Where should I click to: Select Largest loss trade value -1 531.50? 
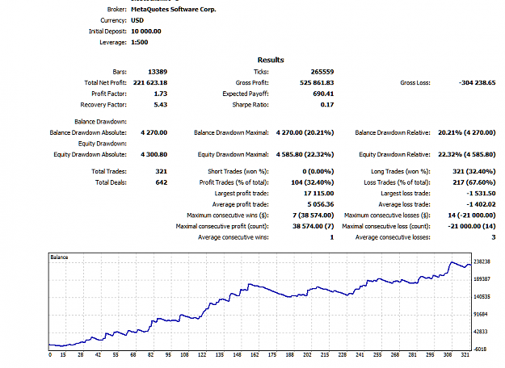coord(481,194)
